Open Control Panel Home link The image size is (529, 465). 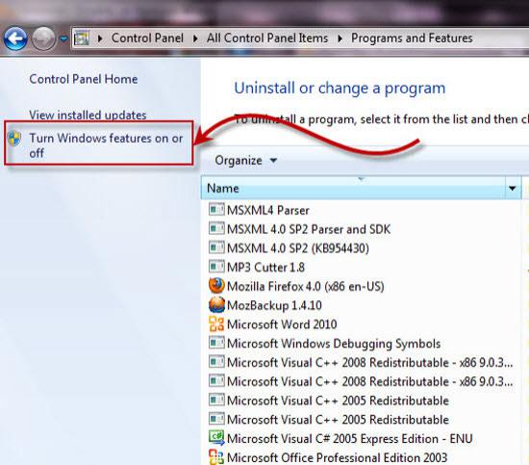(84, 79)
